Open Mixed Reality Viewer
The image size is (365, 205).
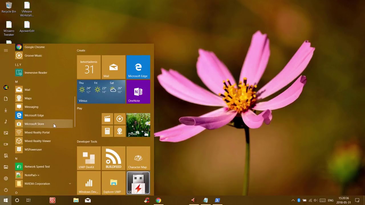(x=44, y=141)
